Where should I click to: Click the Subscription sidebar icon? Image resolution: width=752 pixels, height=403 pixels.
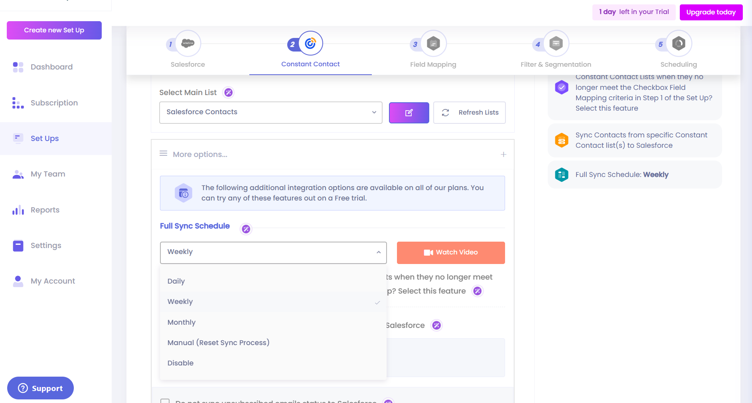coord(18,103)
